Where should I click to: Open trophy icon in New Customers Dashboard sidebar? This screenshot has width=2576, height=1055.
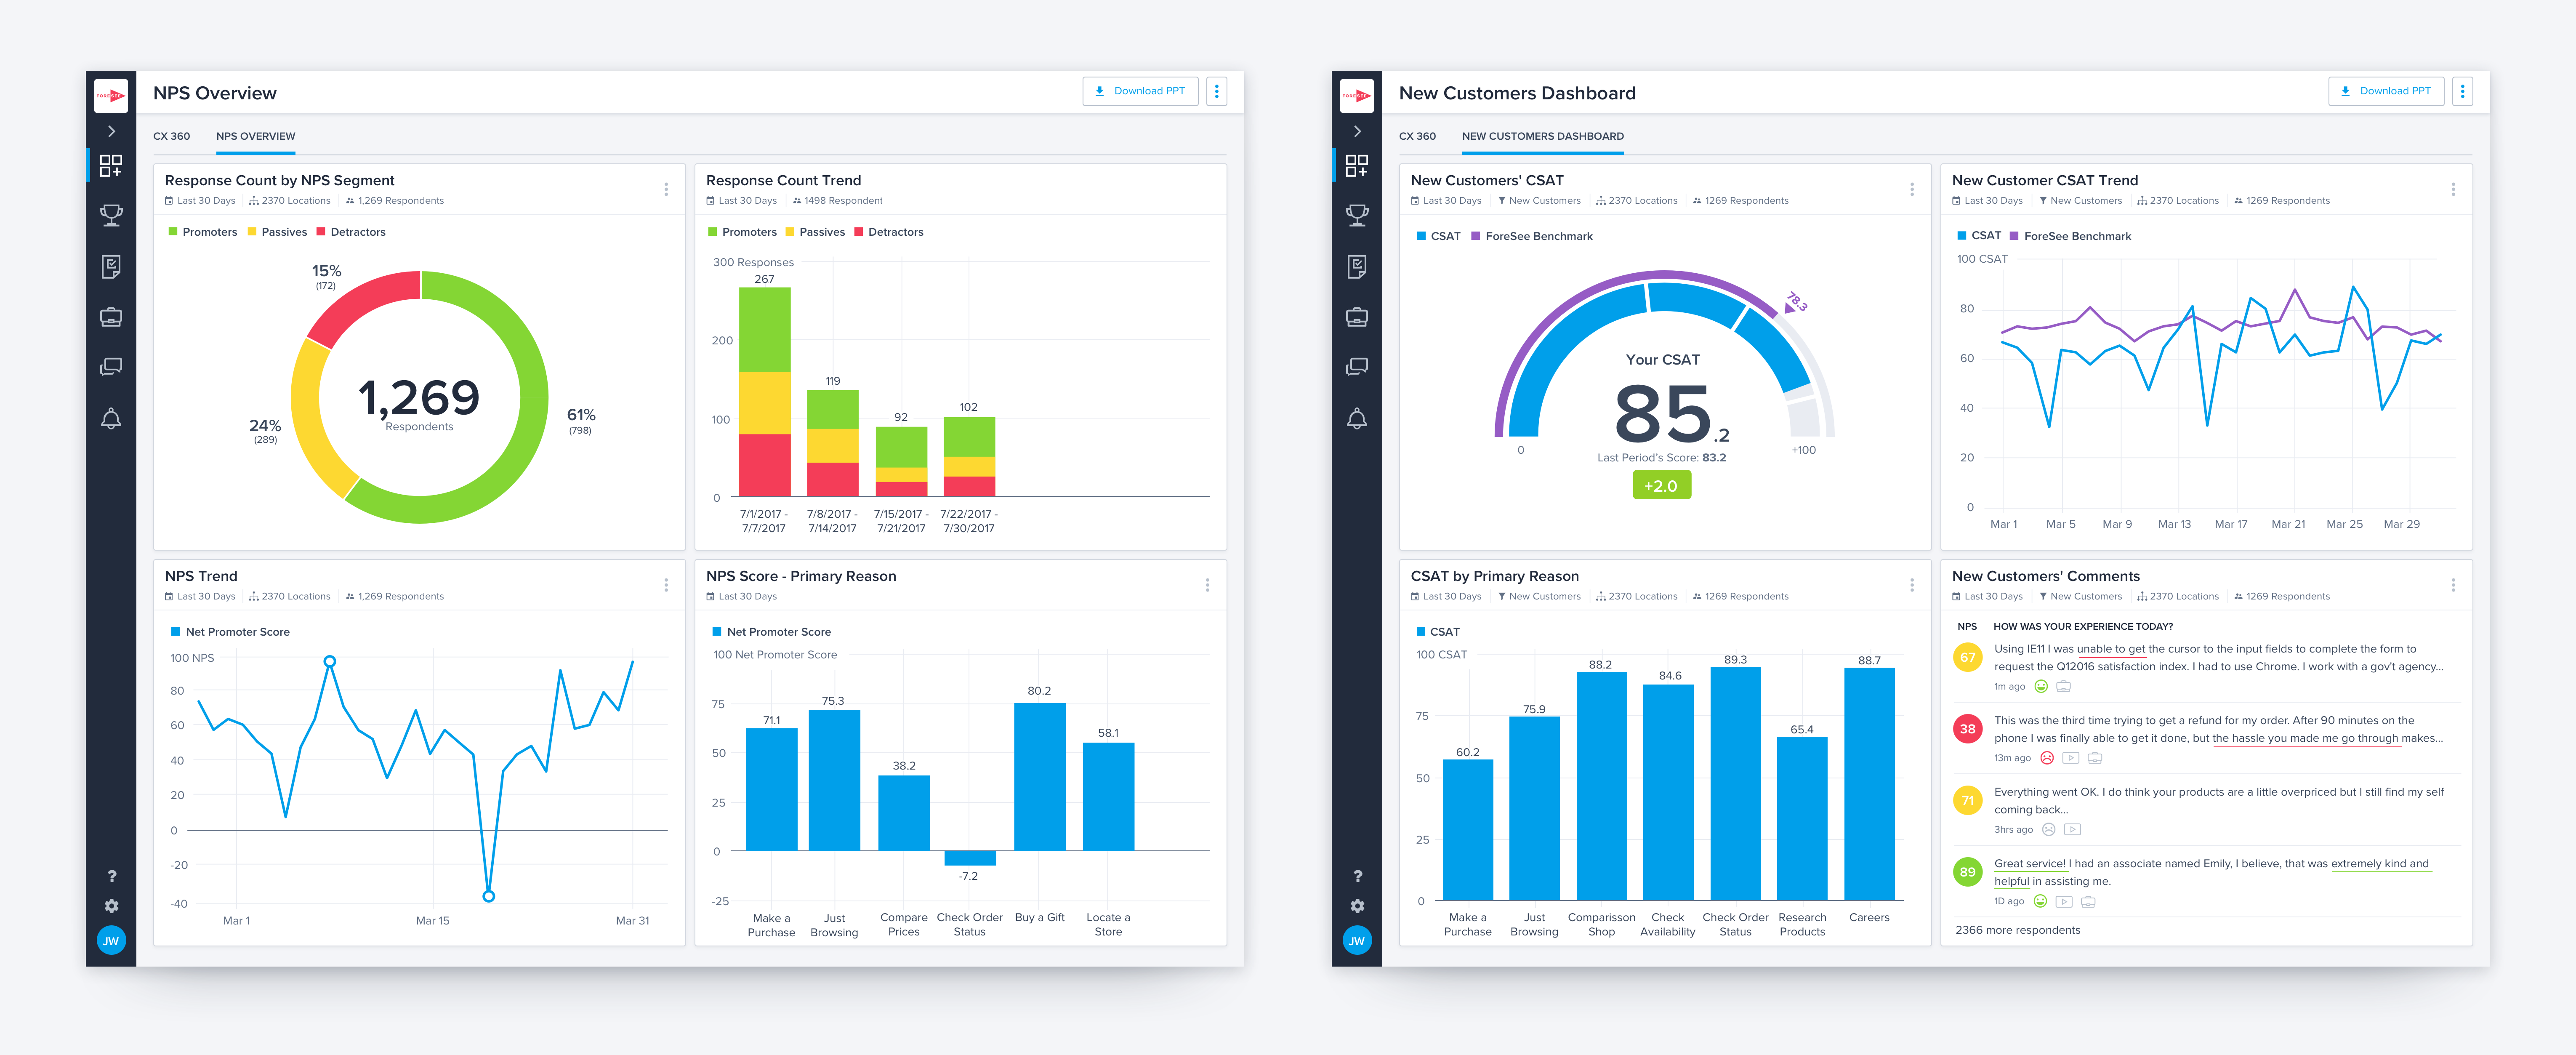[1357, 215]
